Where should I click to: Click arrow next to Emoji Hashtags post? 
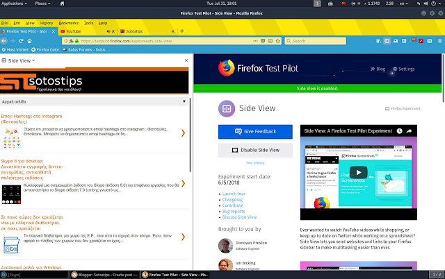point(183,133)
